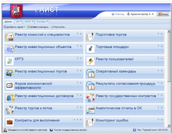This screenshot has width=172, height=134.
Task: Close the Реестр инвестиционных торгов gadget
Action: point(81,70)
